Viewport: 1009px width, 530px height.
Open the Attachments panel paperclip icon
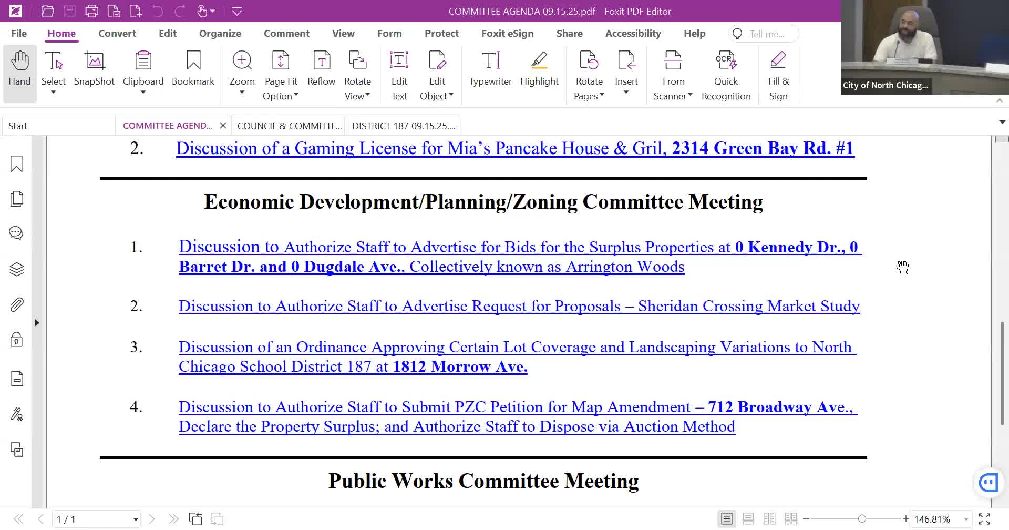click(x=17, y=305)
